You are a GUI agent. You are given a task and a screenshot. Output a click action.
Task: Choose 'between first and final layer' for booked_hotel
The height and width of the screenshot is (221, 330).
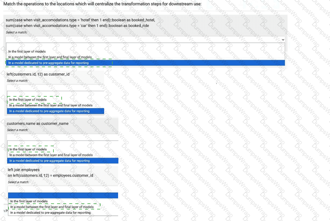pos(50,57)
